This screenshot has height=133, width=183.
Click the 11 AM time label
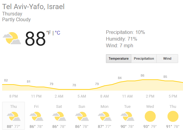point(127,96)
